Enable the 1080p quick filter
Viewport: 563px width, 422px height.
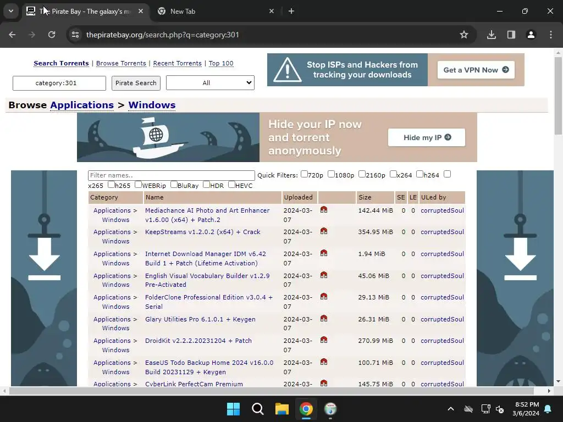click(x=331, y=174)
